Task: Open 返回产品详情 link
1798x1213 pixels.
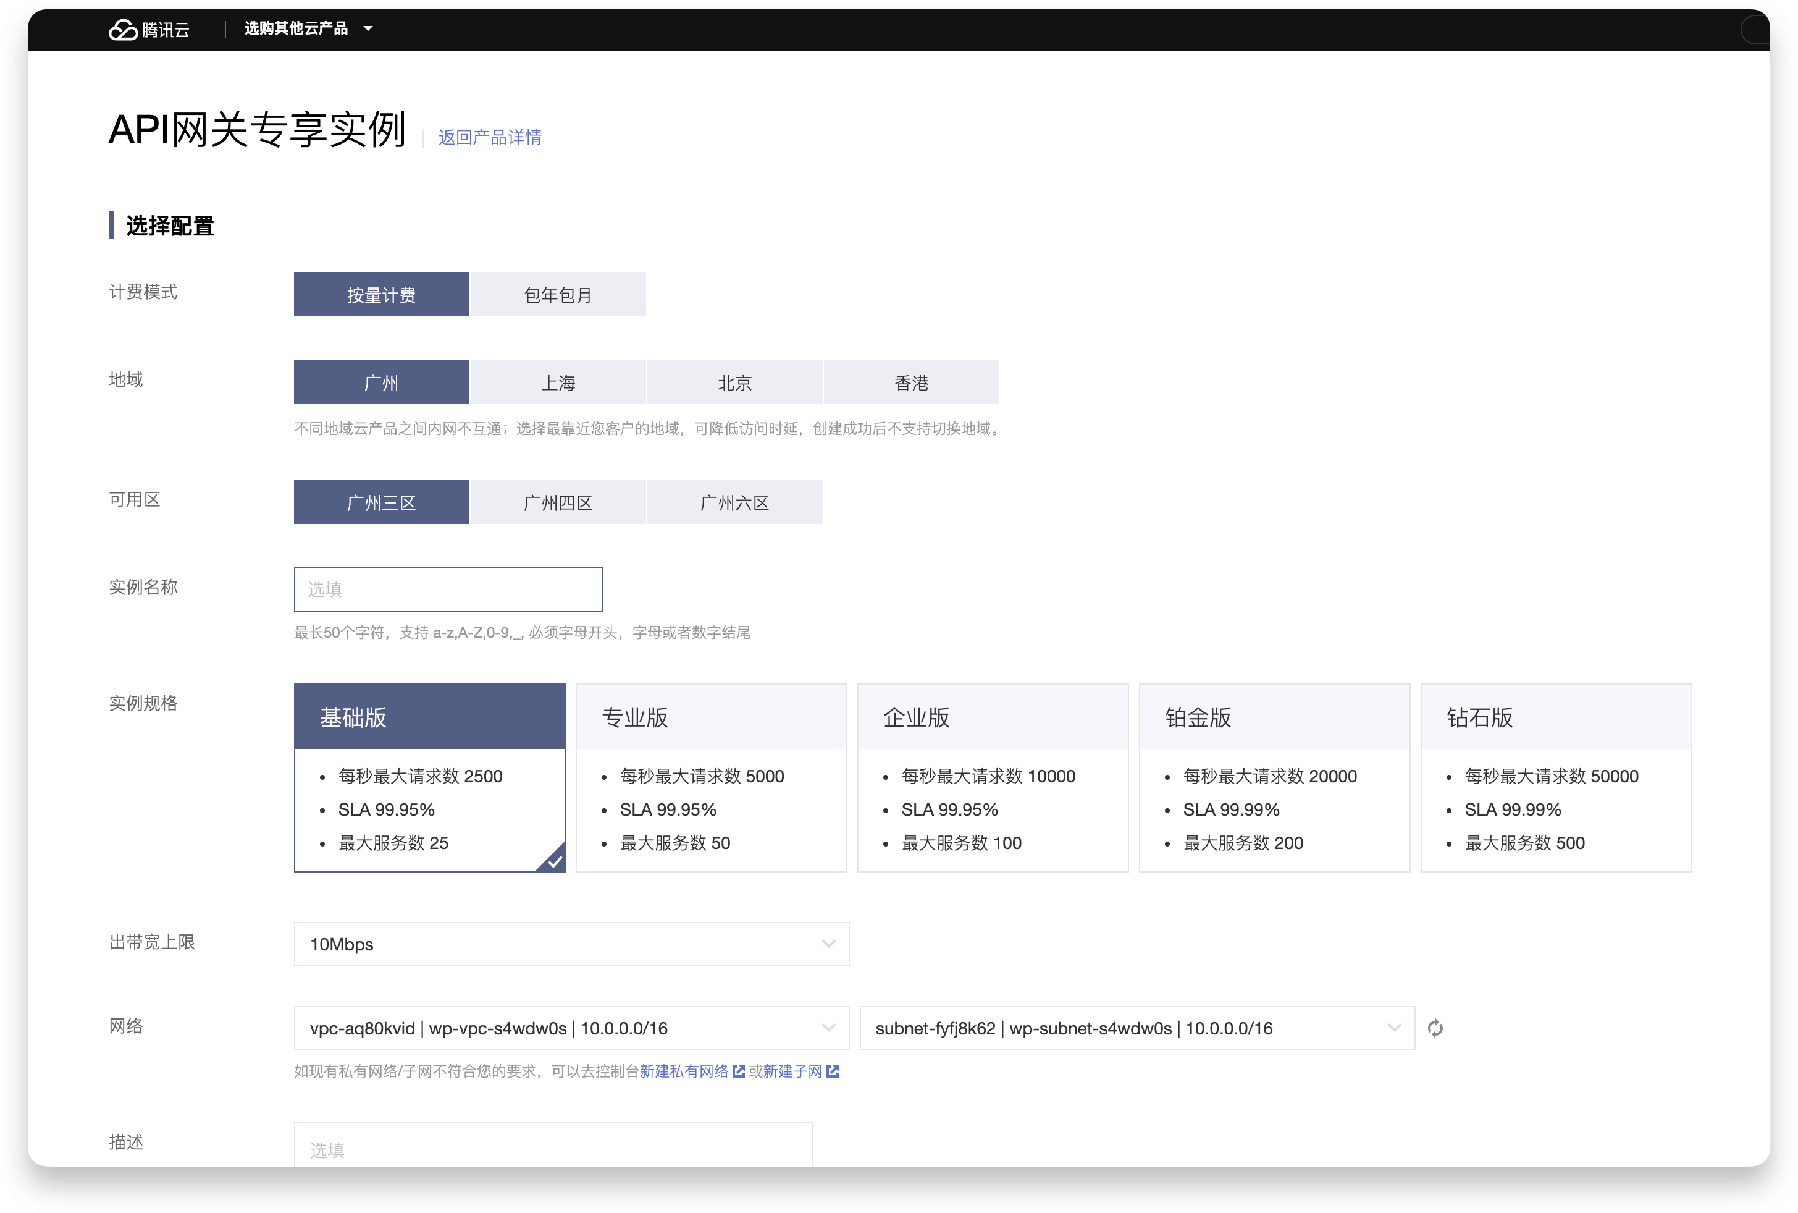Action: click(x=490, y=137)
